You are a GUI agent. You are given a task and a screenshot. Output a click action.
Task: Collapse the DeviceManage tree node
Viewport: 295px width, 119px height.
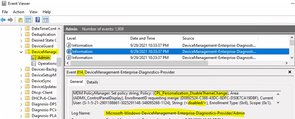click(21, 52)
